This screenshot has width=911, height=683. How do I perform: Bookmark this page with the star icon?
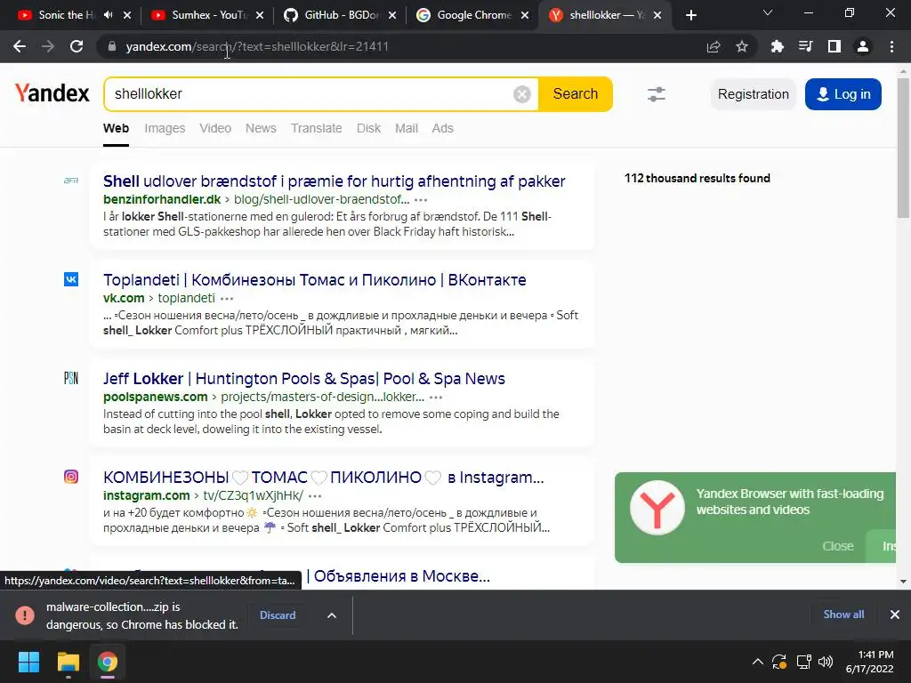[x=742, y=46]
